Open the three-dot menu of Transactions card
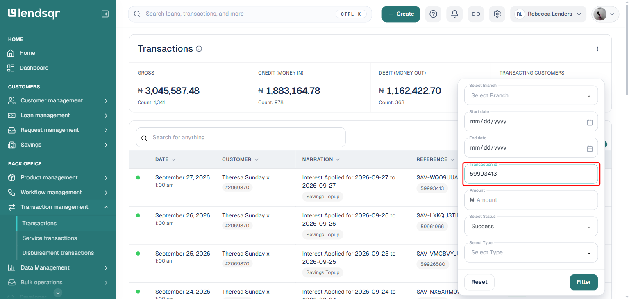The height and width of the screenshot is (299, 629). pyautogui.click(x=597, y=49)
